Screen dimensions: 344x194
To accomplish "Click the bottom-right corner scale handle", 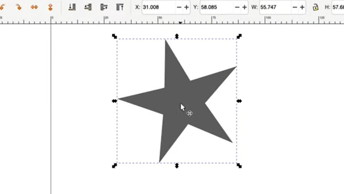I will point(239,166).
